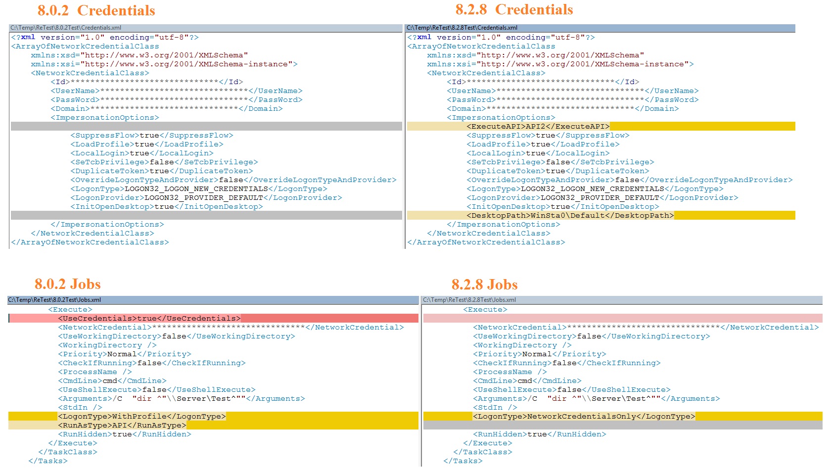The width and height of the screenshot is (830, 476).
Task: Click the LogonType NetworkCredentialsOnly line
Action: pyautogui.click(x=584, y=417)
